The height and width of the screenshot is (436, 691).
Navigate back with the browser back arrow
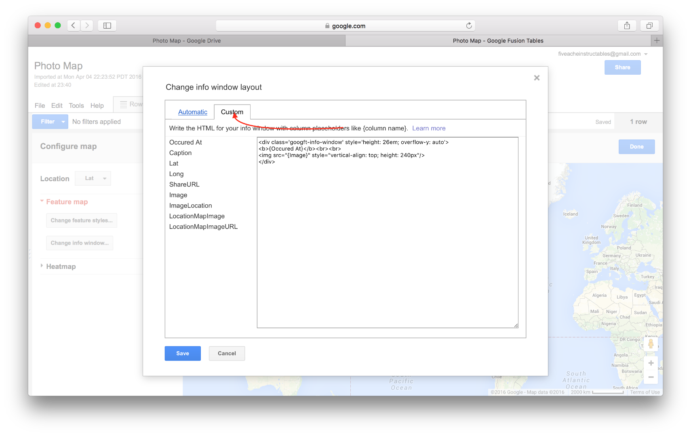tap(73, 25)
